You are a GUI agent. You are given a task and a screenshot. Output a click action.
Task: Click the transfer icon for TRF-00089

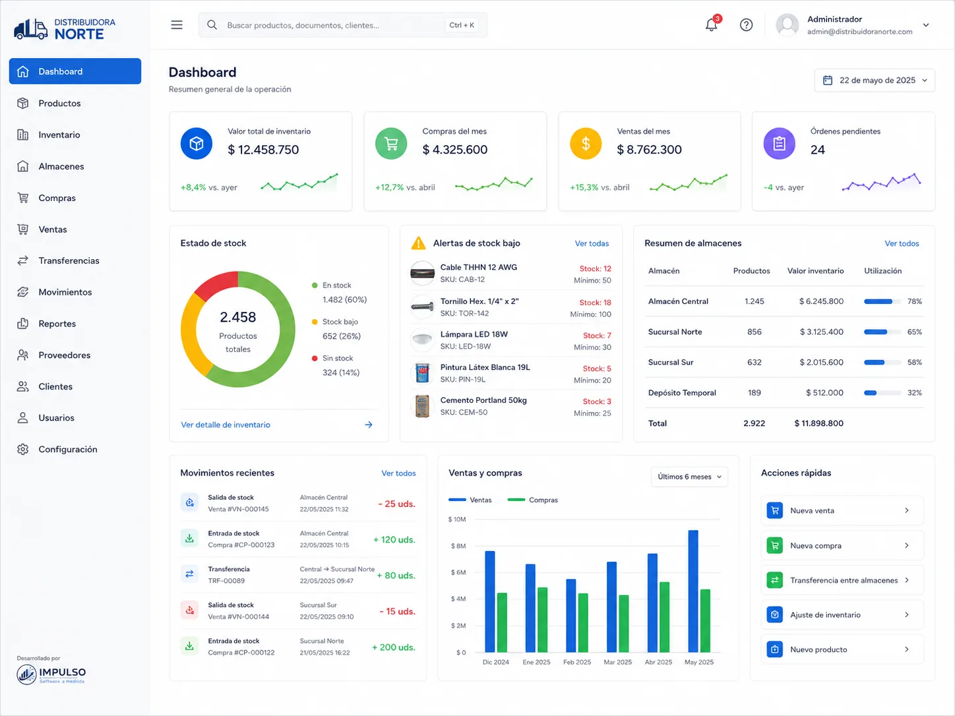click(190, 574)
